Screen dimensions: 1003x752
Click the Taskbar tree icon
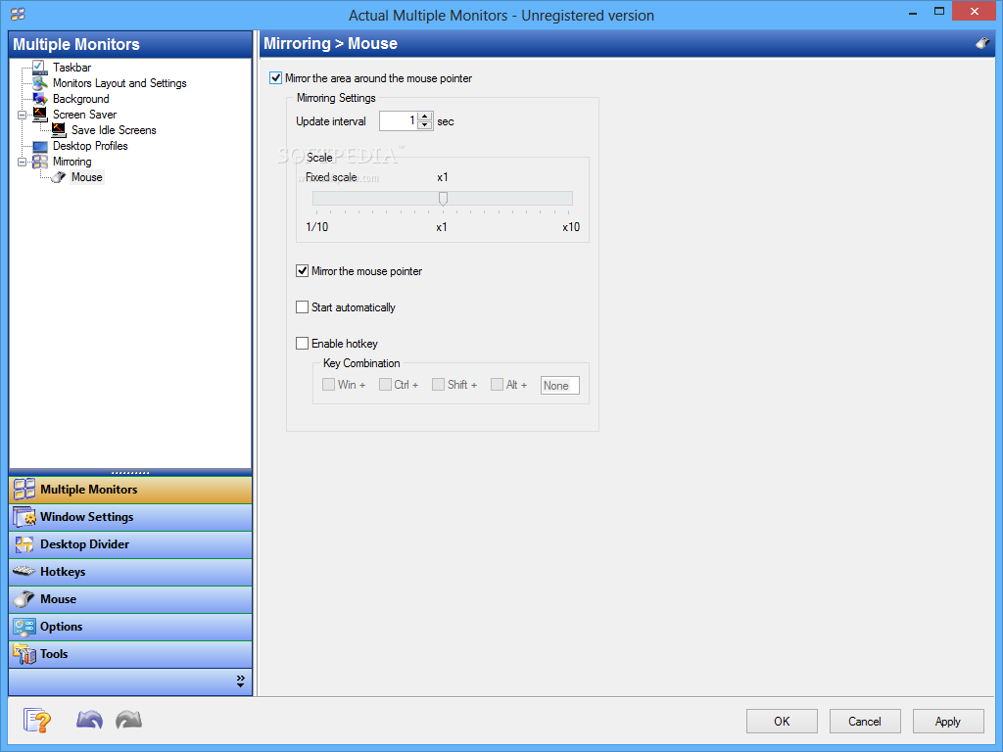[x=39, y=68]
